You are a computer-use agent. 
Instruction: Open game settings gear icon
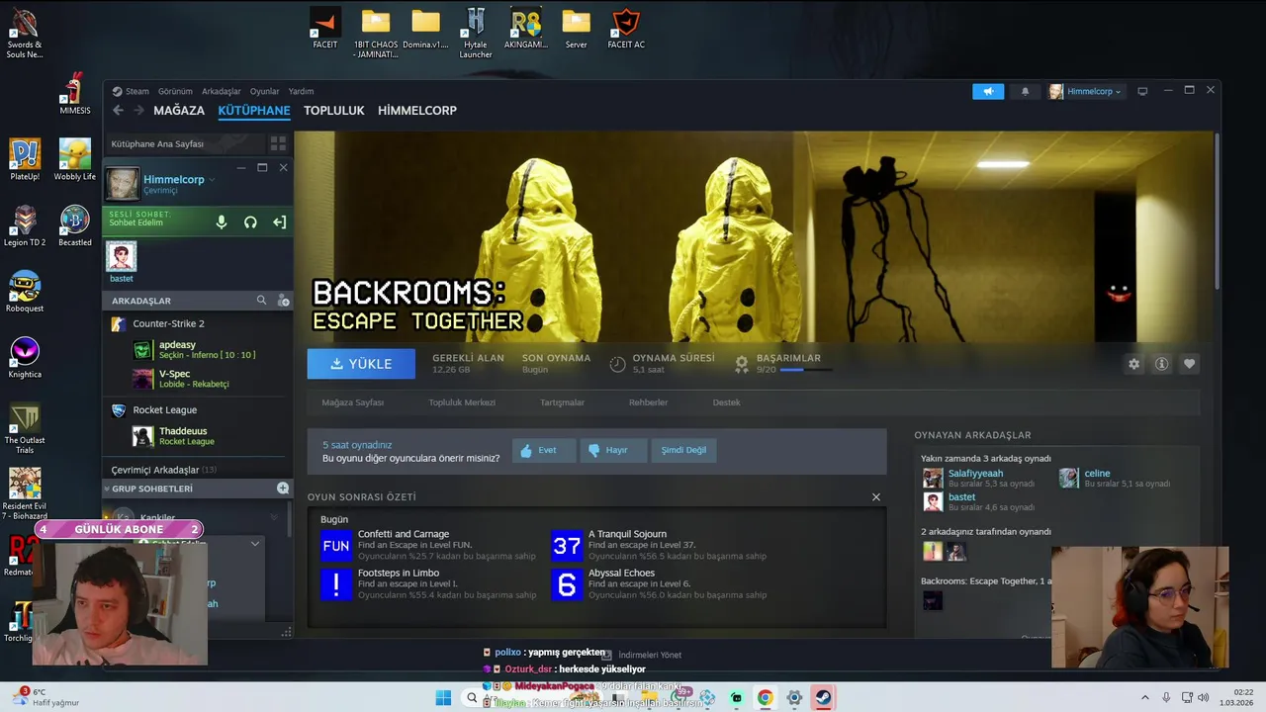click(x=1133, y=364)
